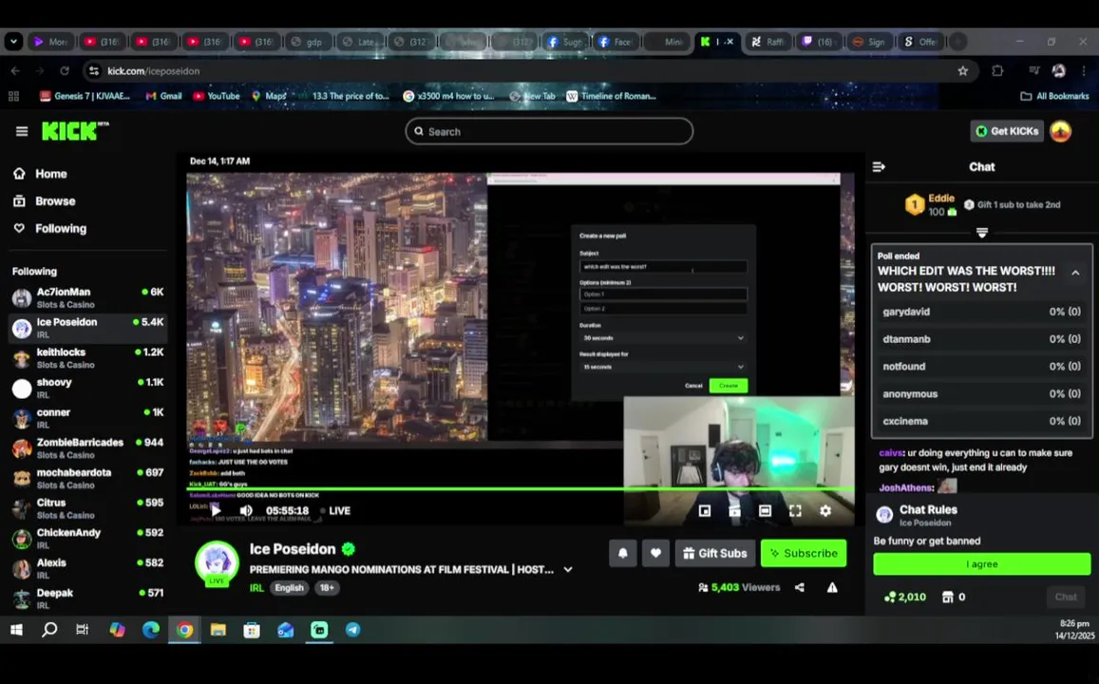Click the green stream progress bar
1099x684 pixels.
click(521, 488)
